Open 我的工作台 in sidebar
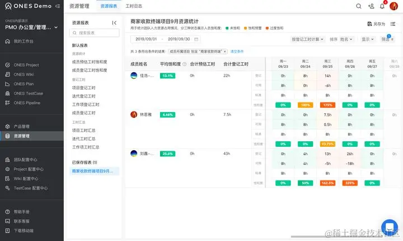Screen dimensions: 403x241 point(24,41)
